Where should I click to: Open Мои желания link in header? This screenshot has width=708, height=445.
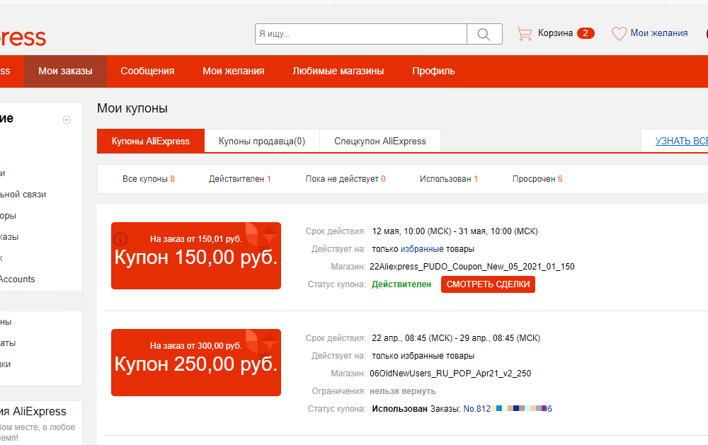(x=658, y=33)
